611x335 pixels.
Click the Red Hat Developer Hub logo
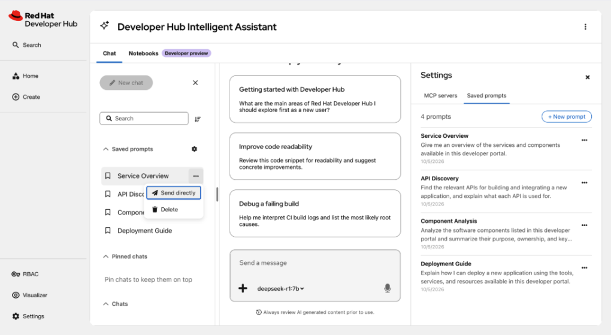coord(43,20)
